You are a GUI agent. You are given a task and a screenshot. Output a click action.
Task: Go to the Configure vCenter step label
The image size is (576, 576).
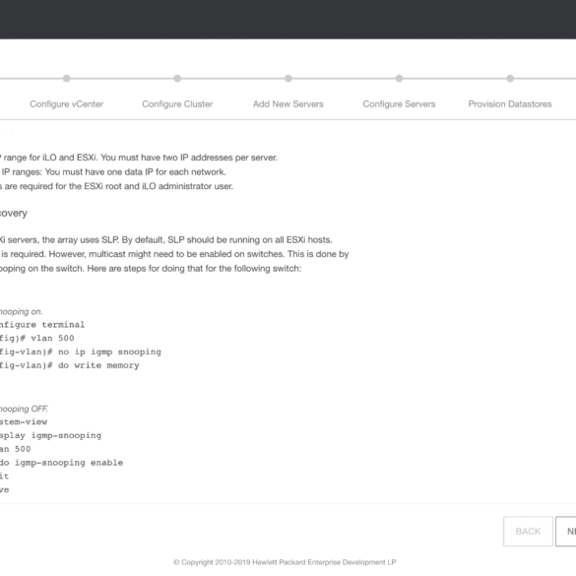pyautogui.click(x=67, y=104)
